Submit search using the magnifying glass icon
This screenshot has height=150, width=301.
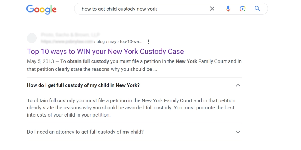(257, 9)
